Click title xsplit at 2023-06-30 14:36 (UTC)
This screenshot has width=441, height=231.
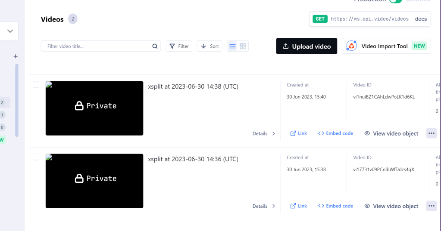193,159
